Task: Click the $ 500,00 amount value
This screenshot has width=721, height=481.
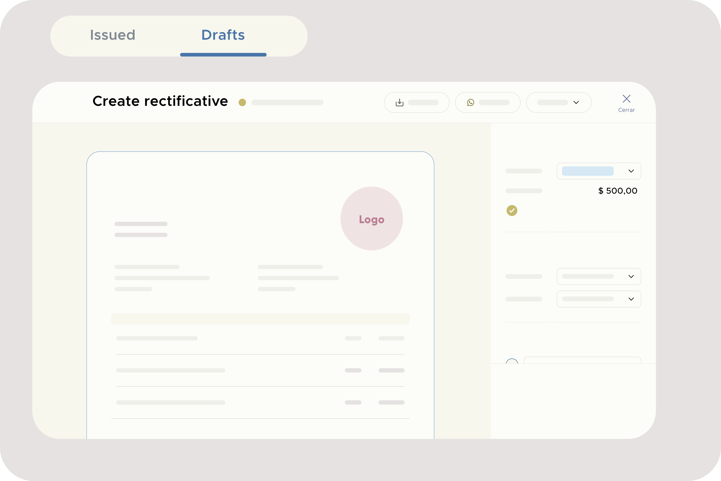Action: click(617, 191)
